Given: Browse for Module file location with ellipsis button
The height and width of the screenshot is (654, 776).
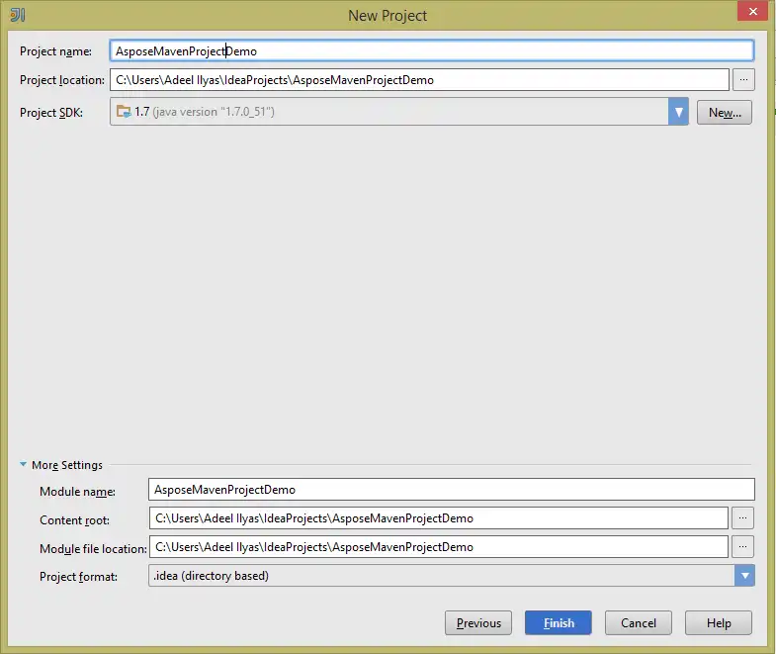Looking at the screenshot, I should pos(742,547).
